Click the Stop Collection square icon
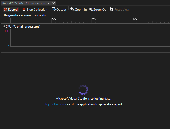Image resolution: width=170 pixels, height=129 pixels. 24,9
